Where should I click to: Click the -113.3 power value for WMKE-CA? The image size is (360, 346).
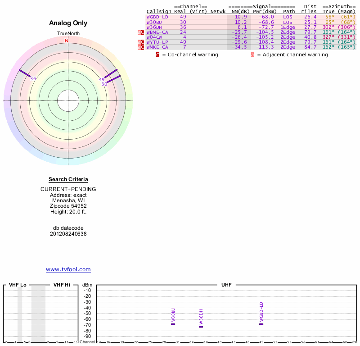[265, 47]
